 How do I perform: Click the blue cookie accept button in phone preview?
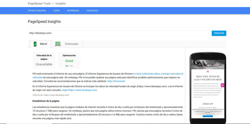point(208,116)
